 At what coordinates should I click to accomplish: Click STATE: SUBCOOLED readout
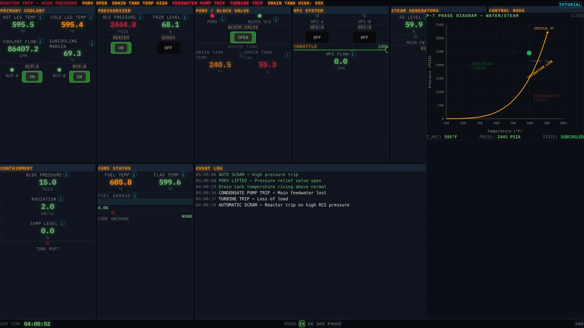563,137
